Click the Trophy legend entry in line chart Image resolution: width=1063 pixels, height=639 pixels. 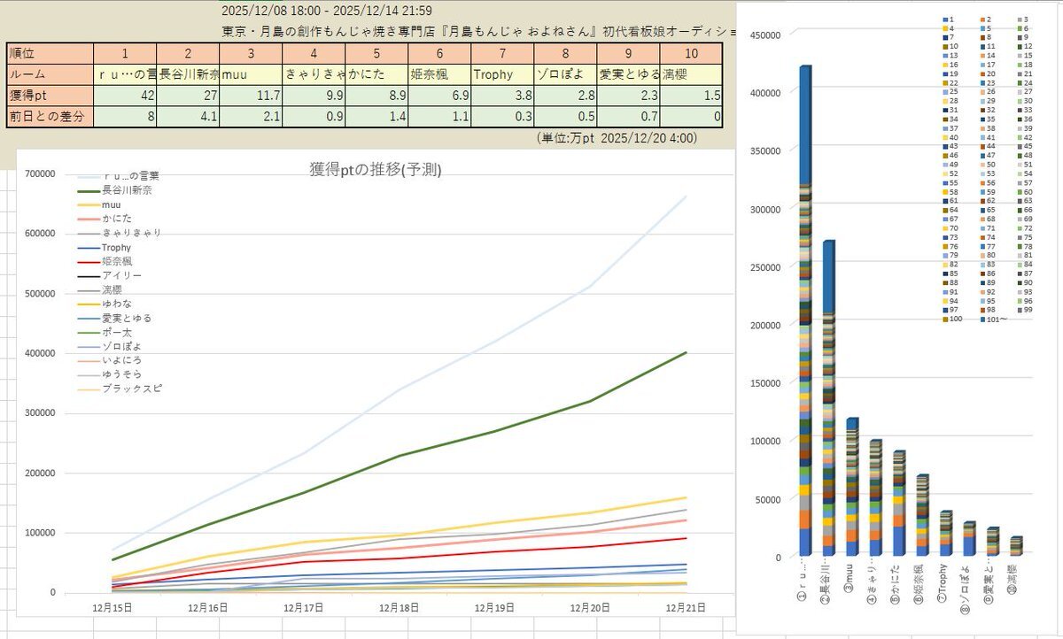tap(105, 247)
